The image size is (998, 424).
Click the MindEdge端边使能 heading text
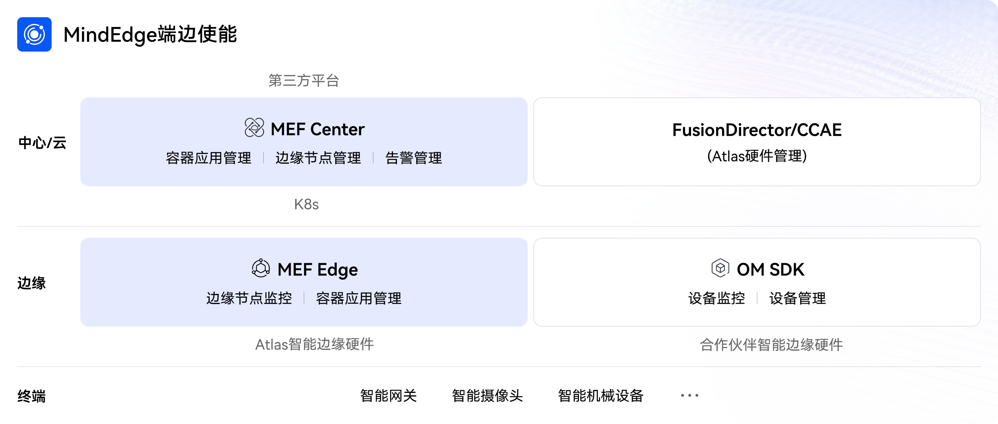tap(150, 34)
